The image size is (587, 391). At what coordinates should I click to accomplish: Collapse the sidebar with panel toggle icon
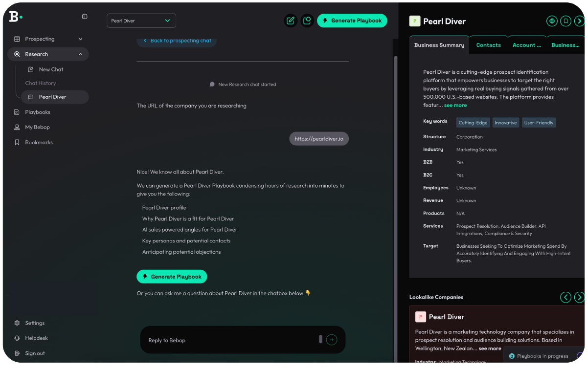[85, 17]
